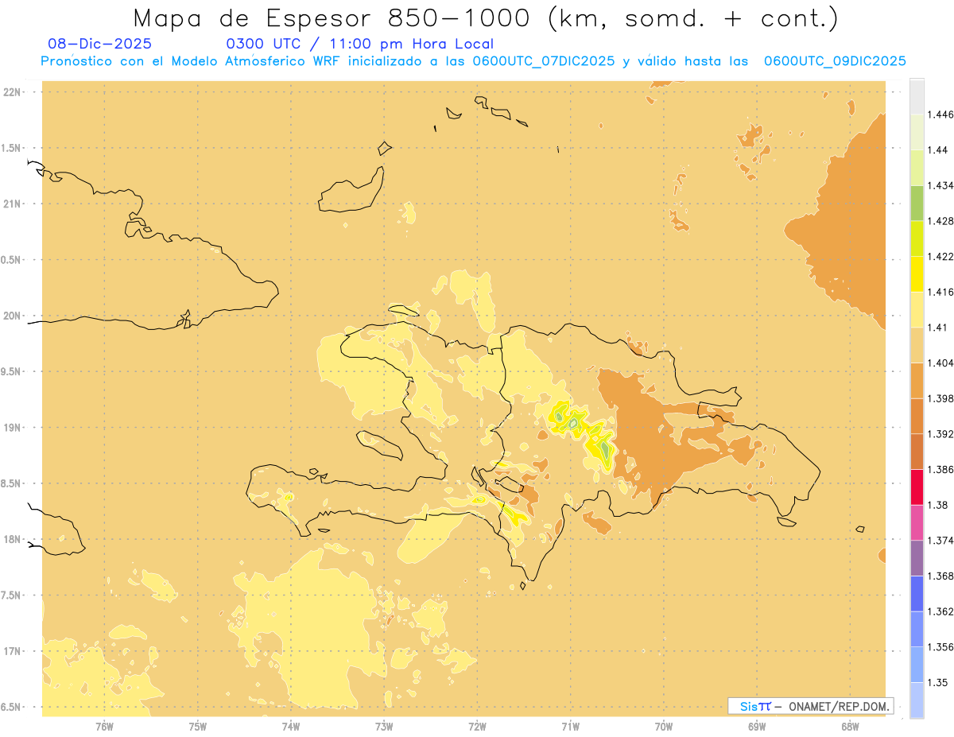
Task: Click the 71W longitude label
Action: click(x=570, y=726)
